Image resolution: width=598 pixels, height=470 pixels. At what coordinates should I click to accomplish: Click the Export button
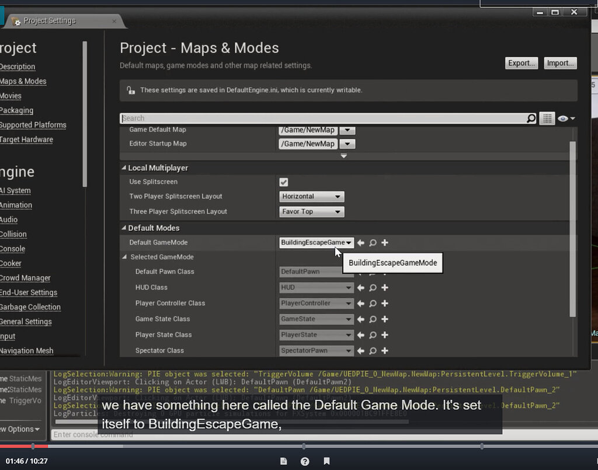tap(521, 63)
